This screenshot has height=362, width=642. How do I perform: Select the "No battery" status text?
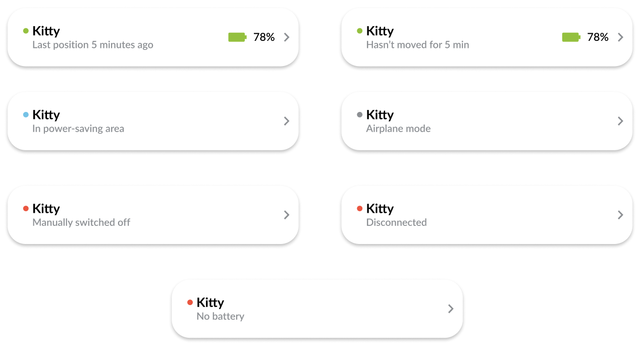pyautogui.click(x=220, y=316)
